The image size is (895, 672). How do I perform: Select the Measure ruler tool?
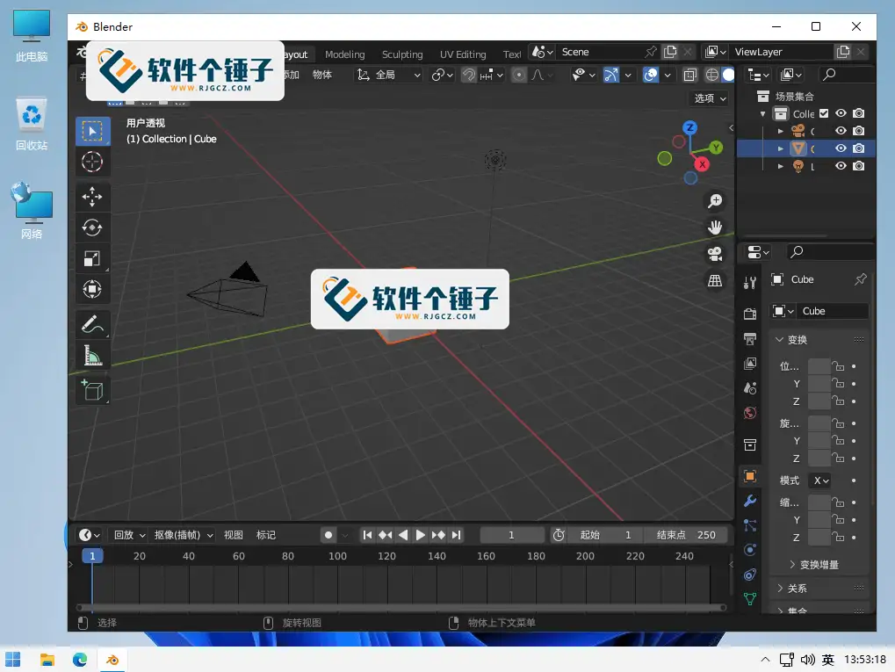click(92, 355)
